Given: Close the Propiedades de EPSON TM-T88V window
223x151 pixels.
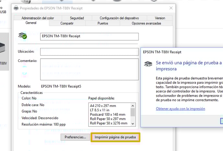Looking at the screenshot, I should point(171,8).
